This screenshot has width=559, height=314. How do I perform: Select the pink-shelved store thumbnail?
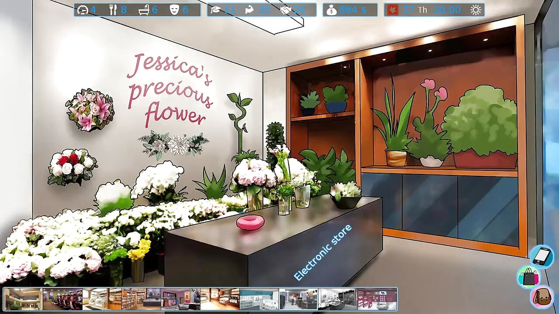[377, 299]
